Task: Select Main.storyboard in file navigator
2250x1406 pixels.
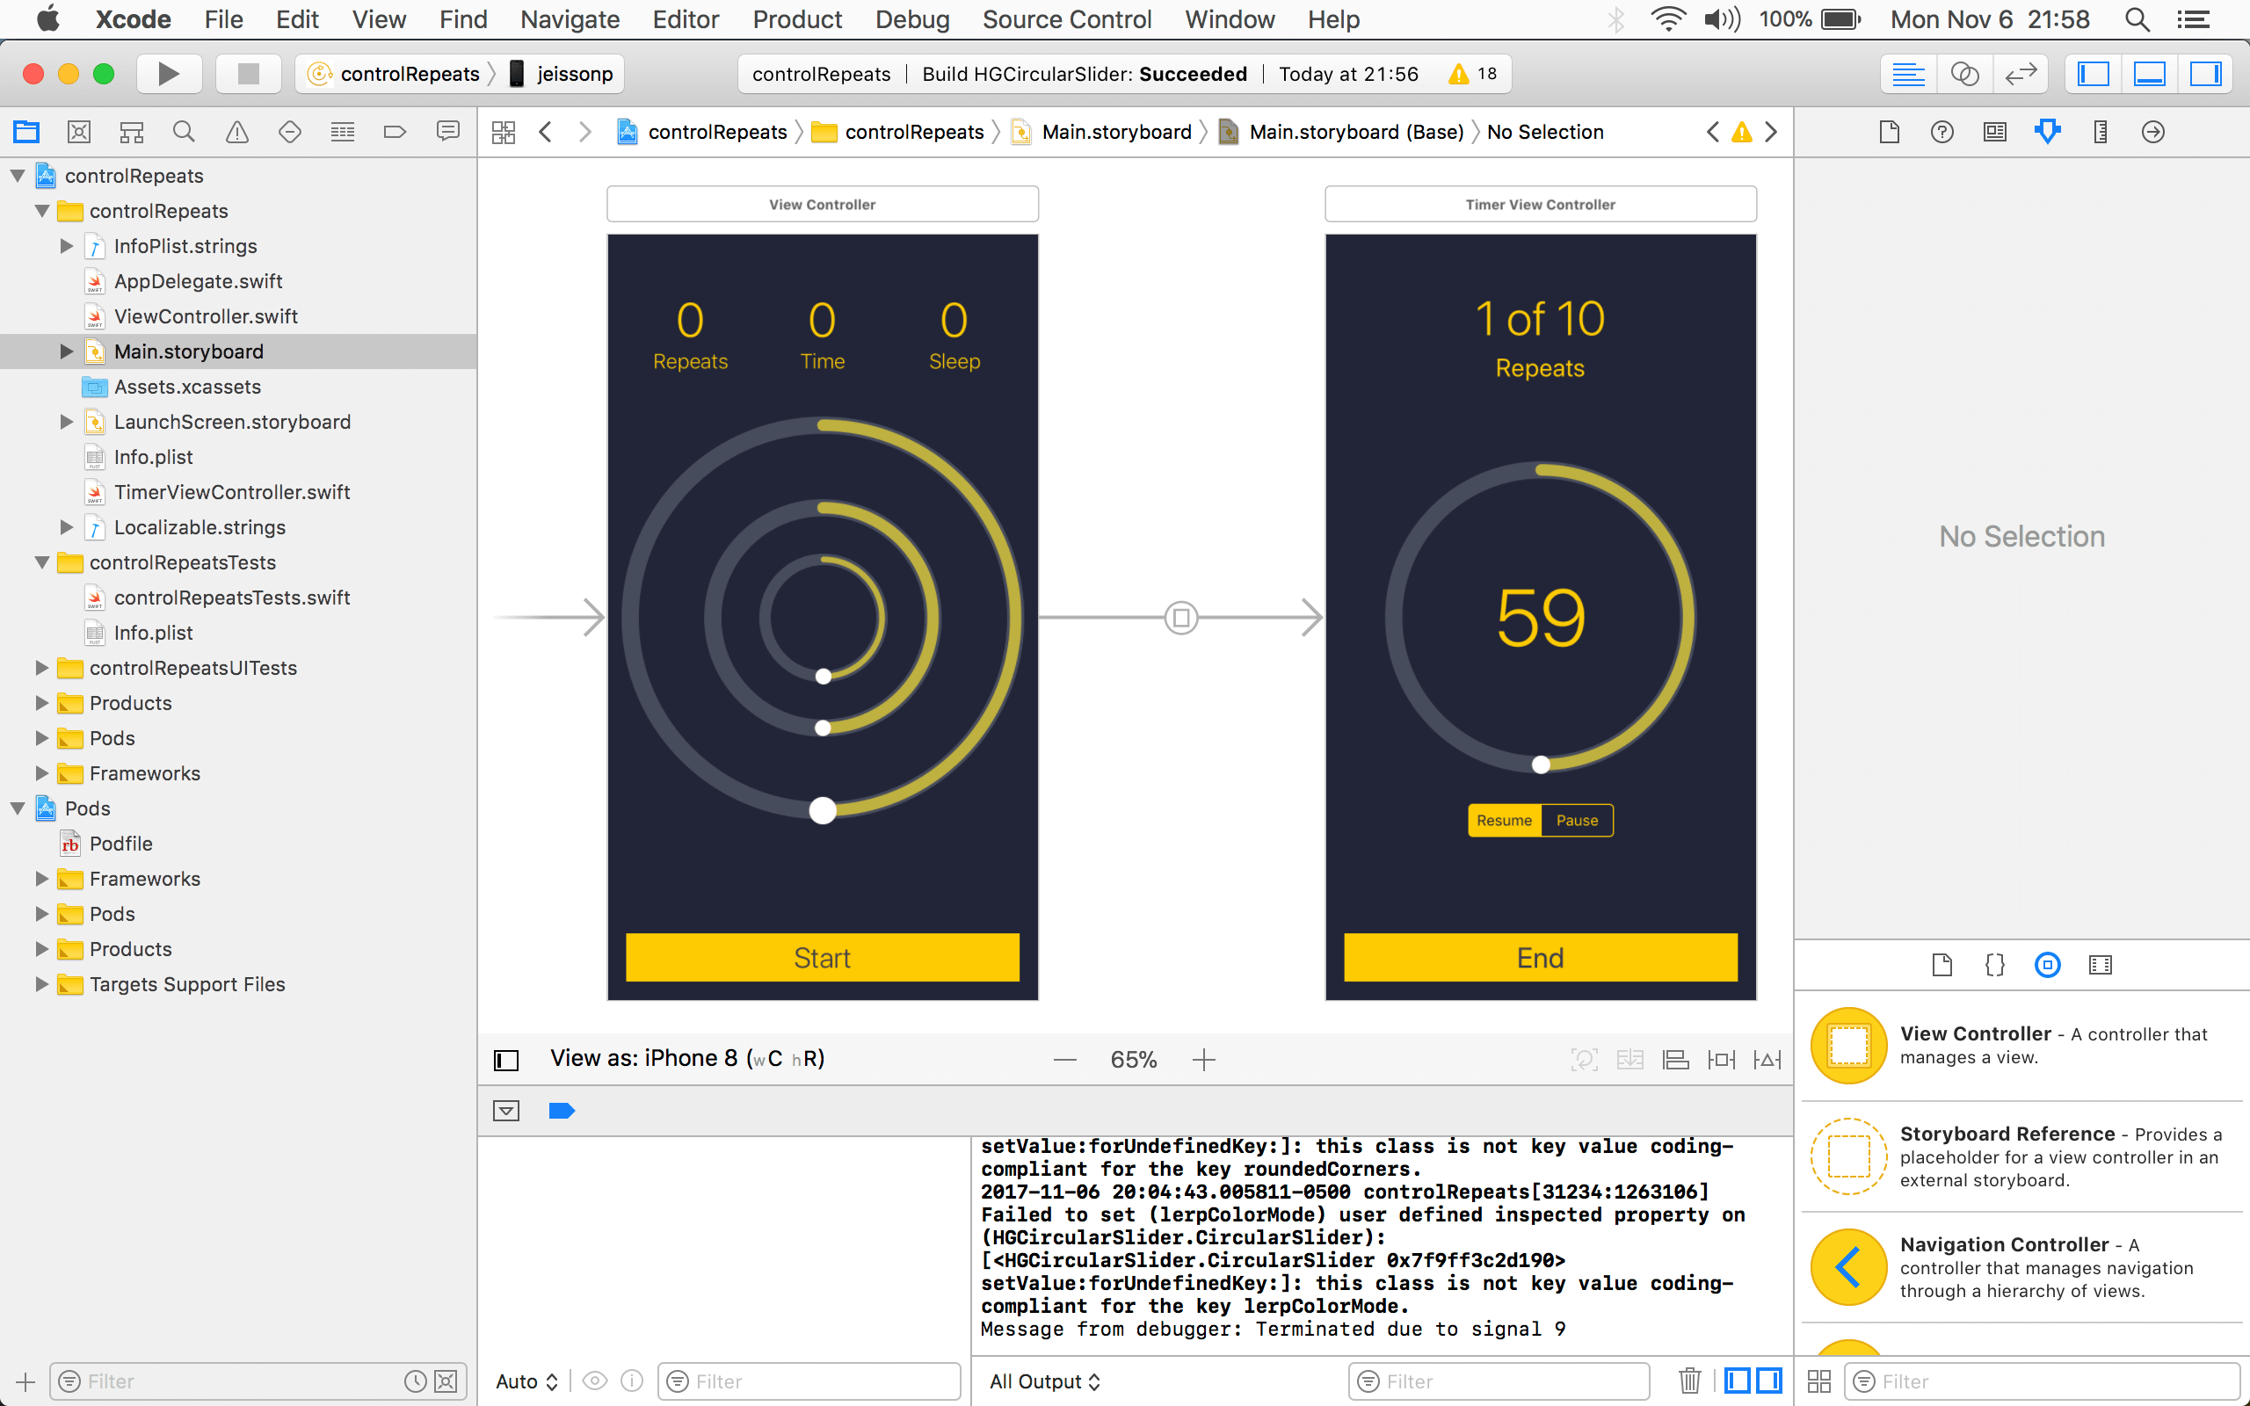Action: click(x=188, y=350)
